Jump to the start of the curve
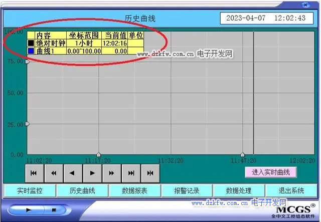This screenshot has width=321, height=222. pos(34,173)
